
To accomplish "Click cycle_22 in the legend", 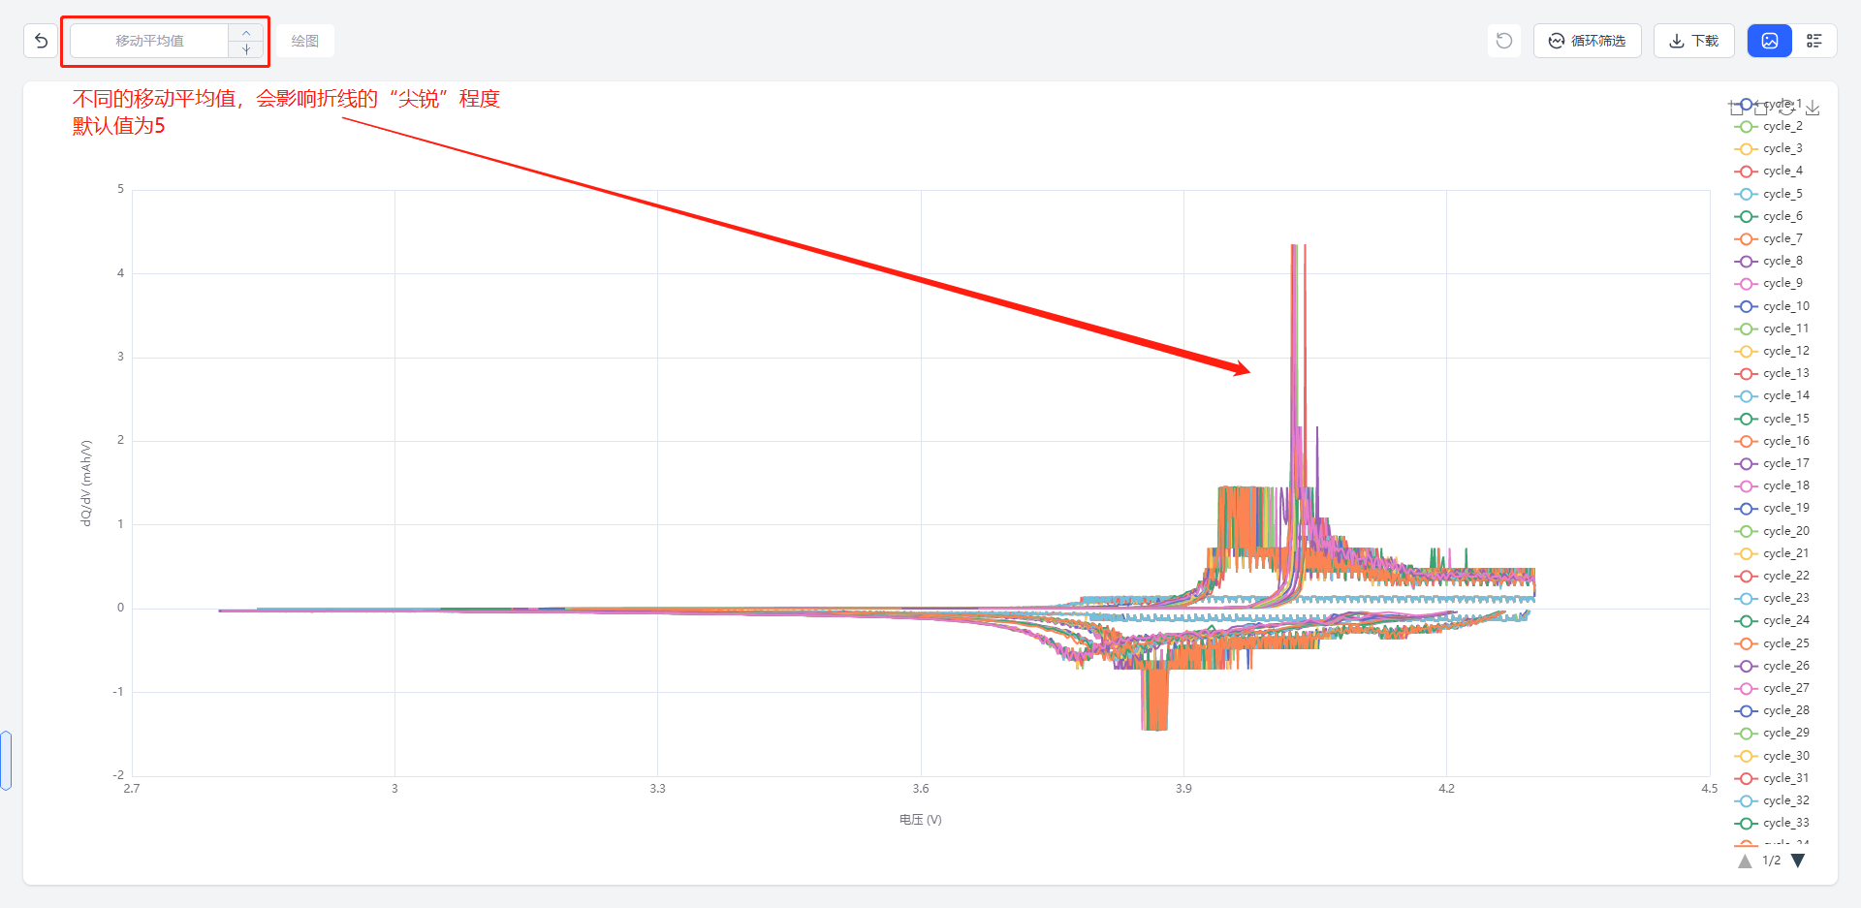I will [1772, 576].
